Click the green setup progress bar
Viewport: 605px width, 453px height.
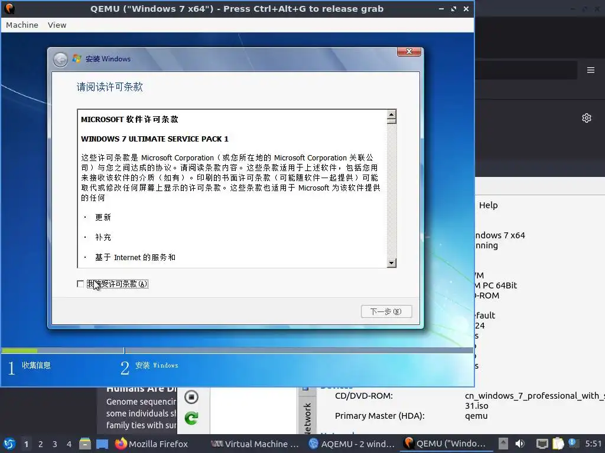pyautogui.click(x=19, y=350)
